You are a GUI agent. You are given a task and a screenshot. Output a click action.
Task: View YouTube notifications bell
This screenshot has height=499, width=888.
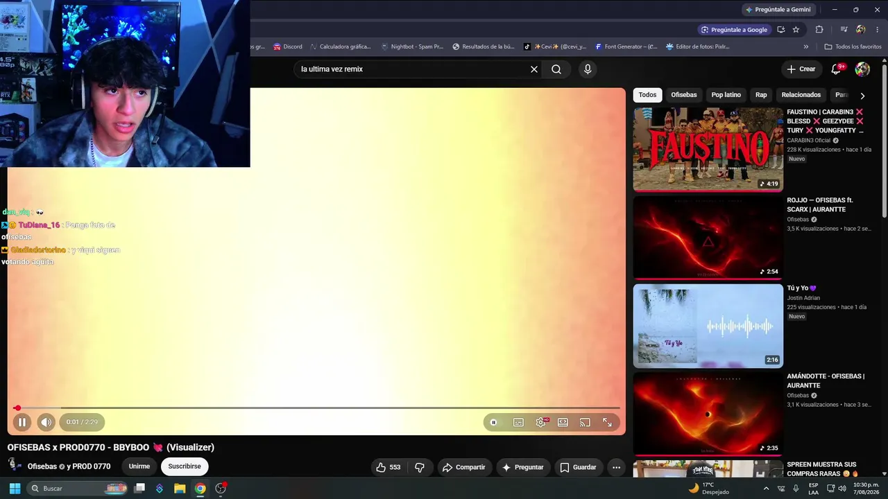[836, 69]
